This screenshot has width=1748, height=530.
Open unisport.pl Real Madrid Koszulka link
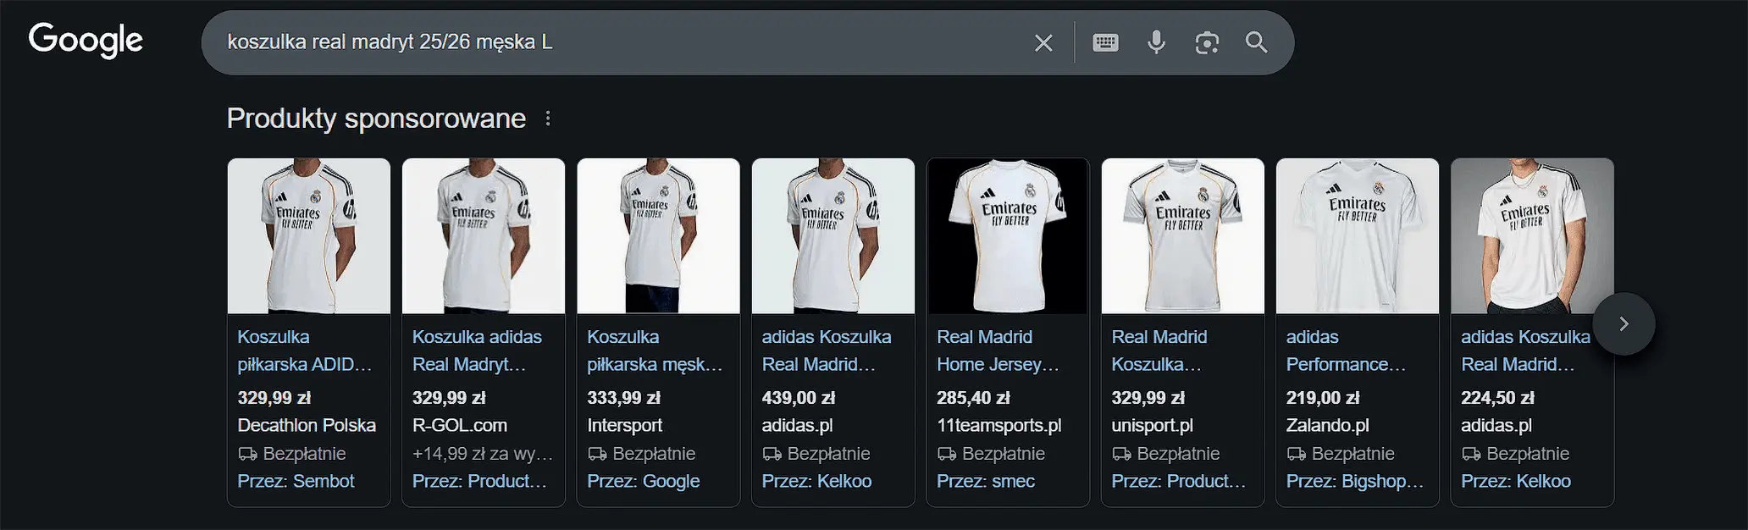pos(1159,351)
